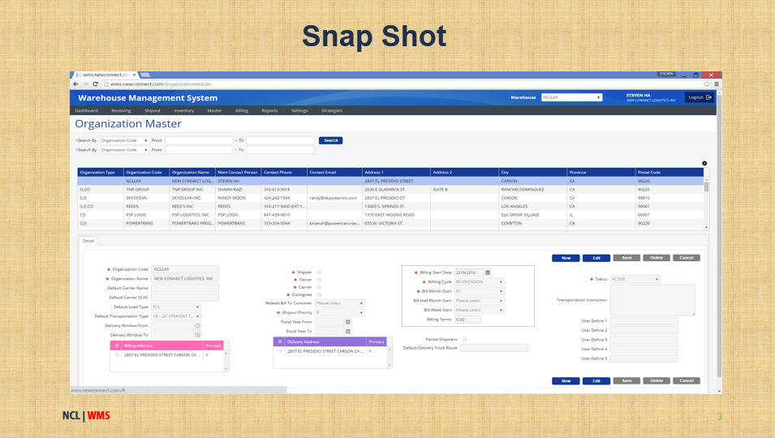Reload the page with the refresh icon
Viewport: 775px width, 438px height.
[x=95, y=84]
